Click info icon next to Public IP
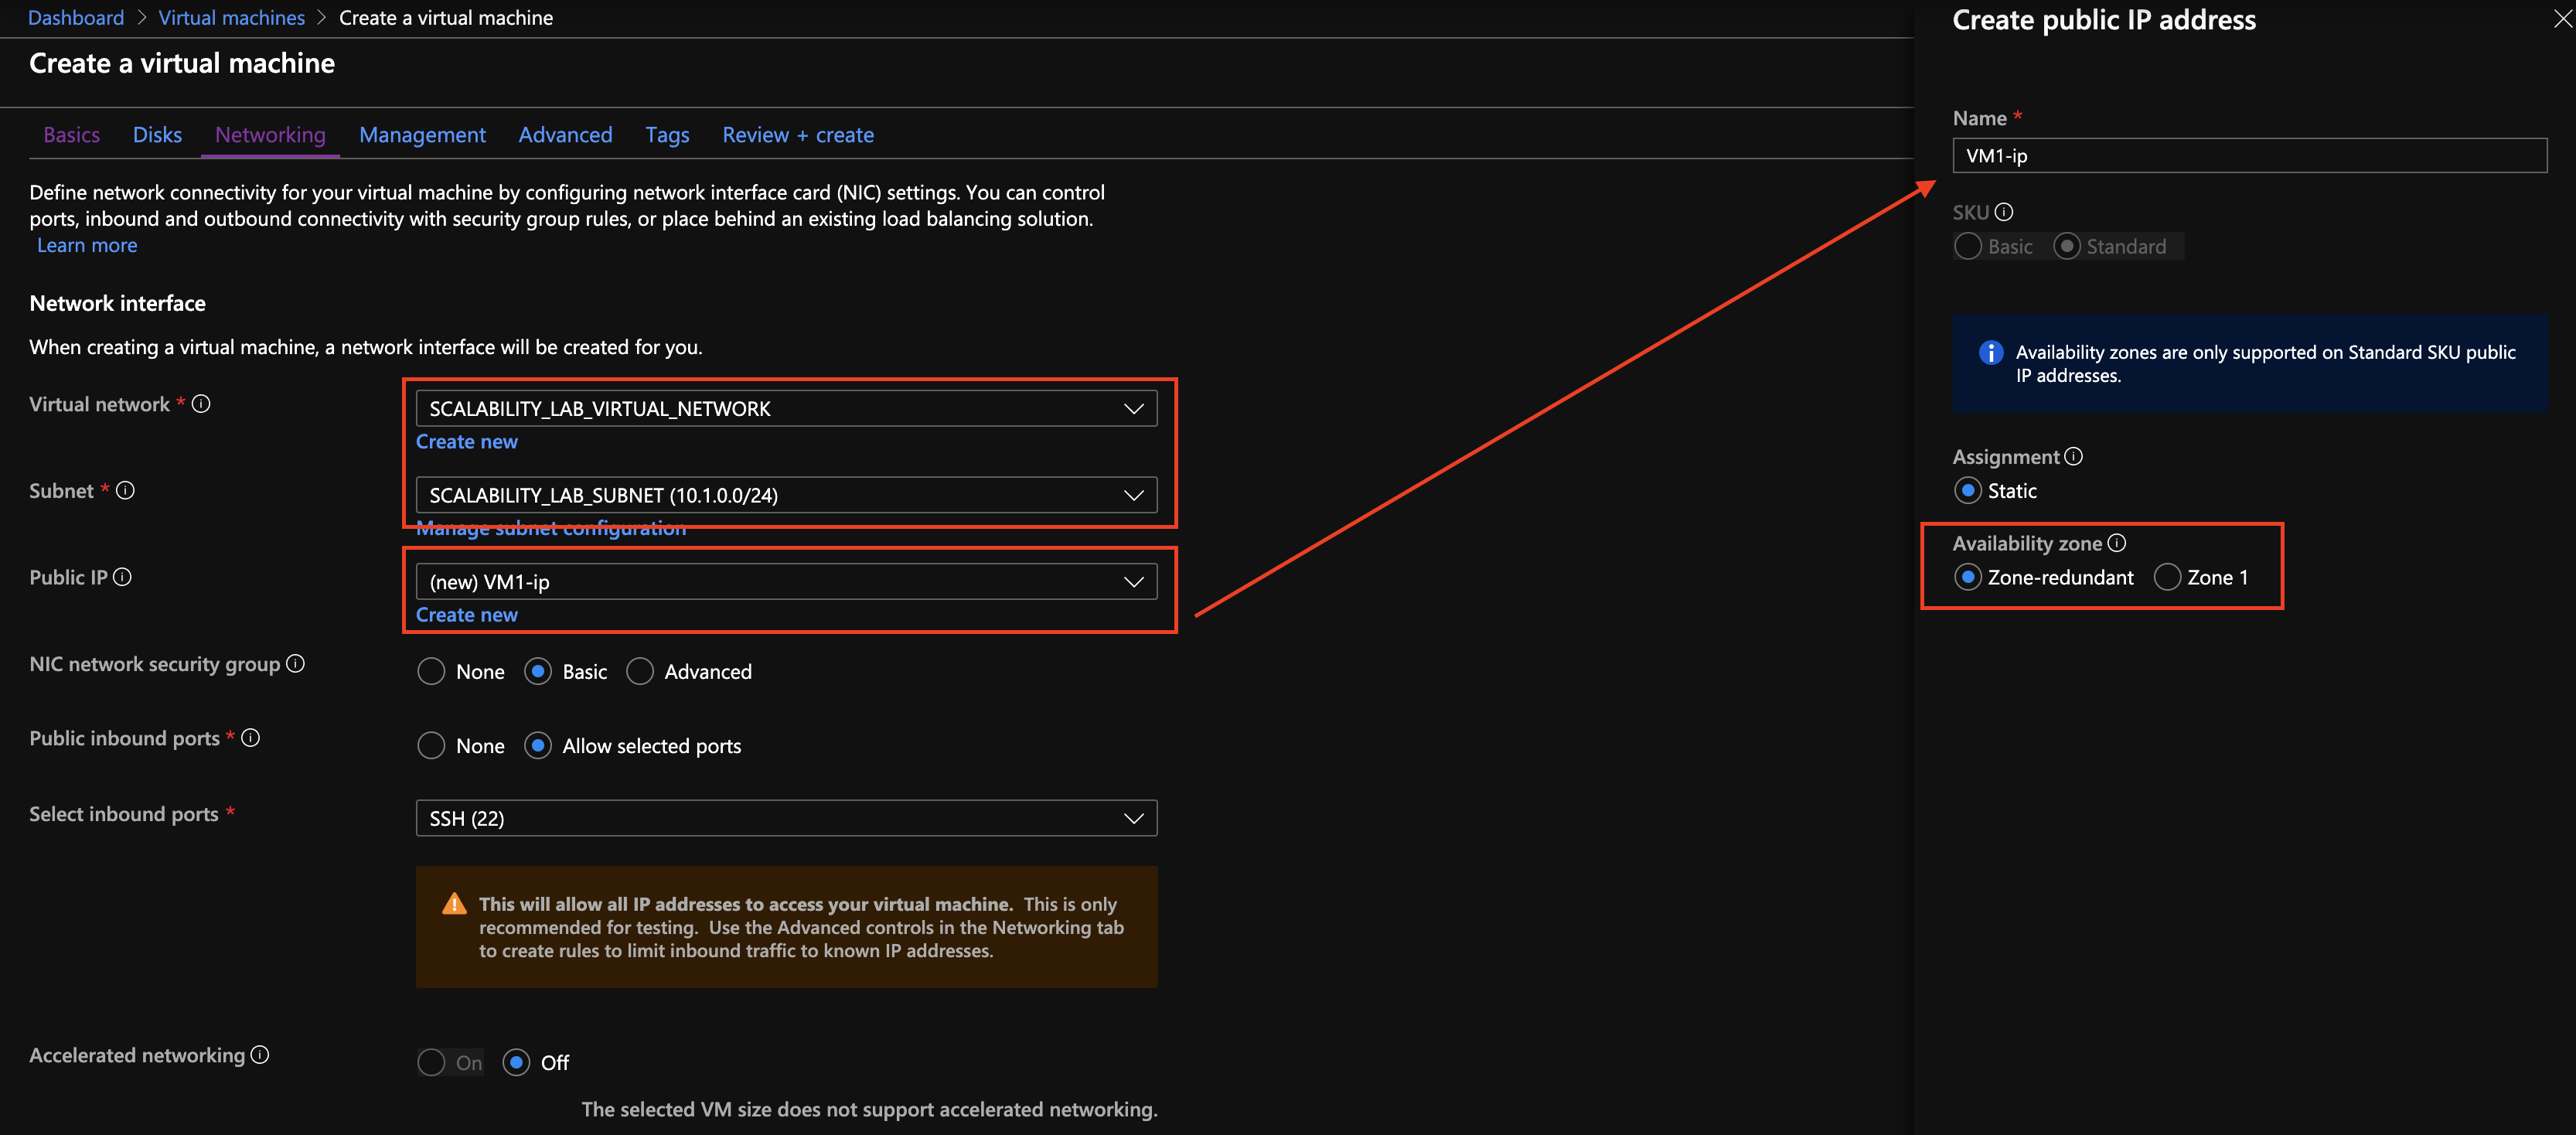This screenshot has width=2576, height=1135. point(122,577)
